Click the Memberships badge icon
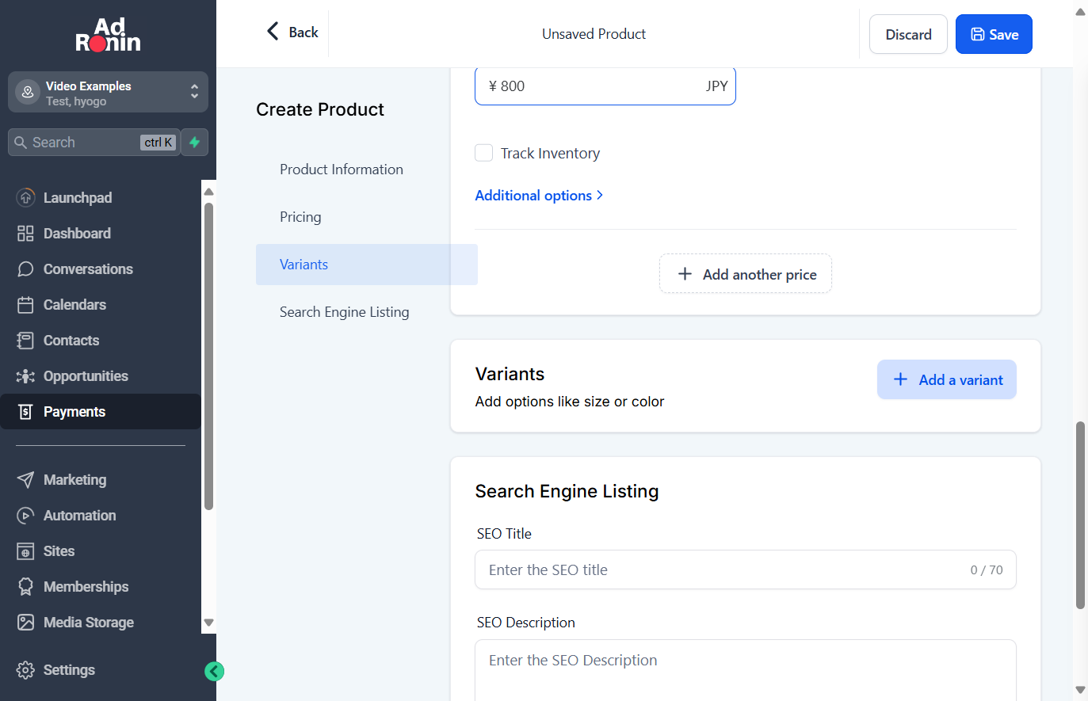The image size is (1088, 701). (25, 586)
